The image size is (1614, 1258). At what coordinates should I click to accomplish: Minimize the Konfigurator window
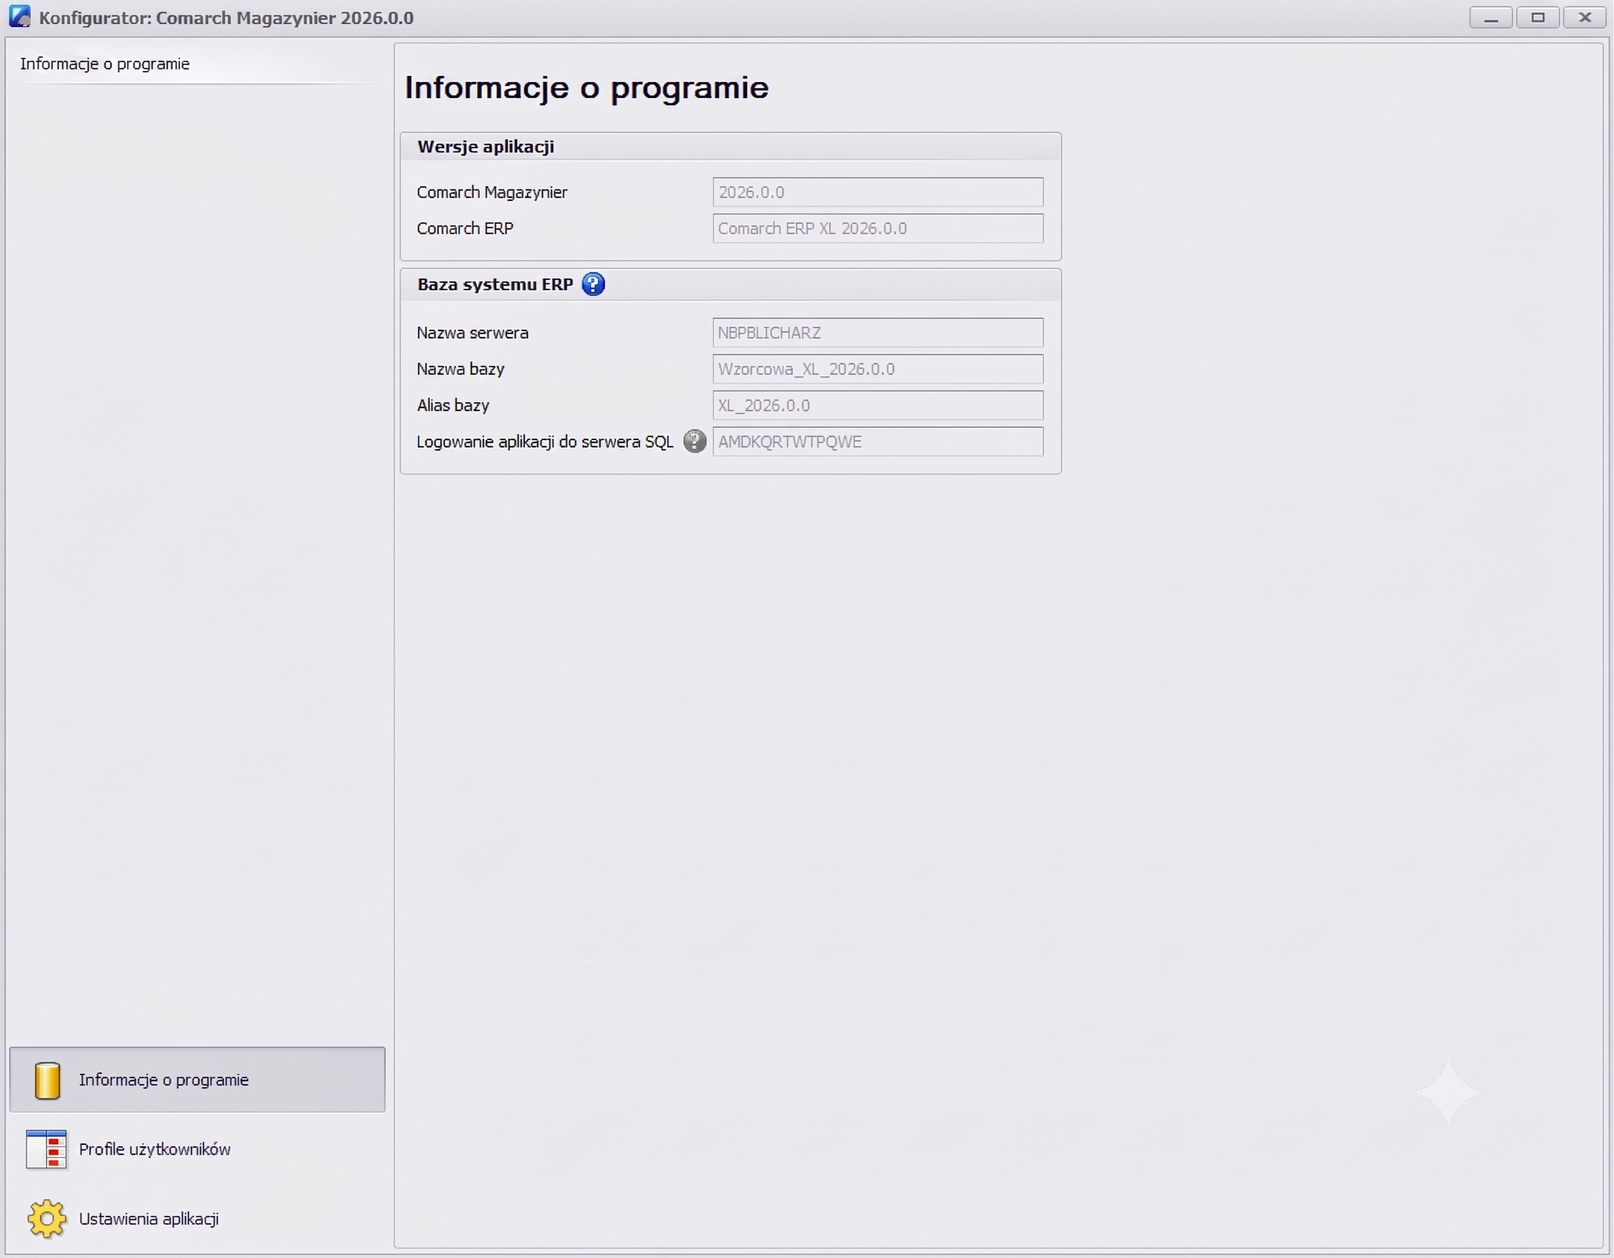(1491, 17)
